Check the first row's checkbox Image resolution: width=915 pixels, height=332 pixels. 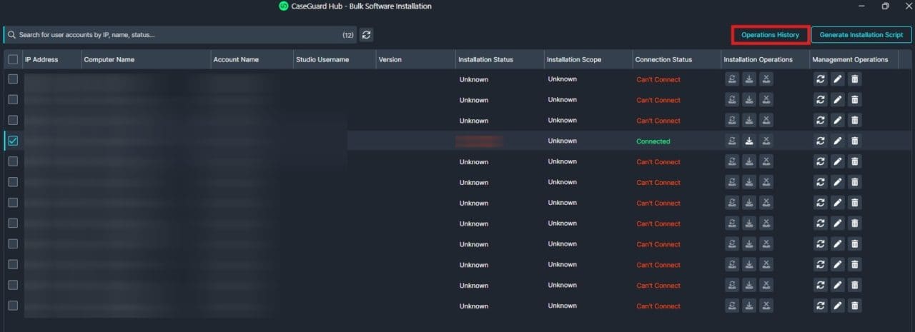(x=13, y=79)
